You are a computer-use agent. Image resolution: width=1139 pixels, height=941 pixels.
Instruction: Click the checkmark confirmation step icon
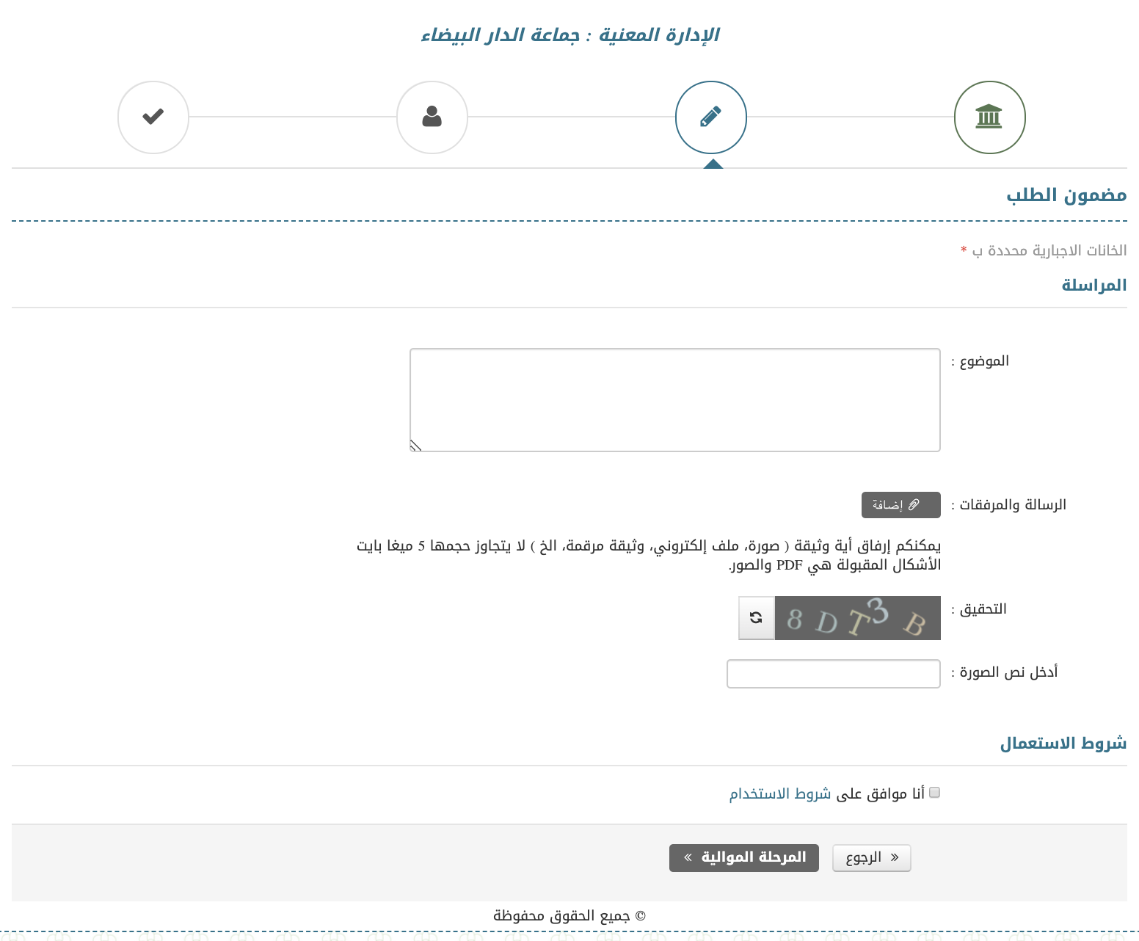pyautogui.click(x=153, y=117)
